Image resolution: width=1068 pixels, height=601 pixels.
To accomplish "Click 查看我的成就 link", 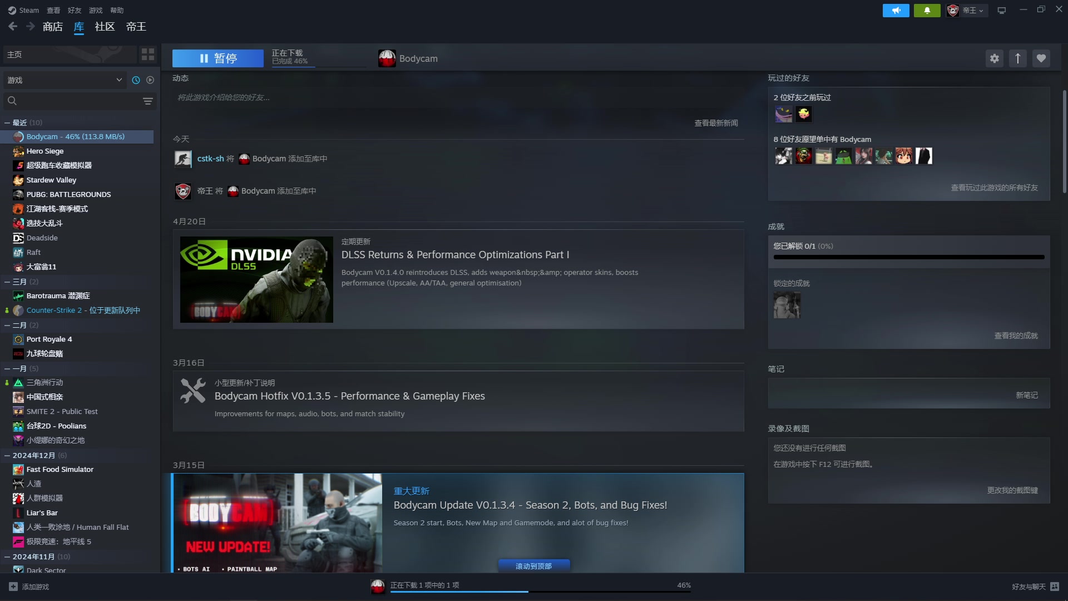I will click(x=1016, y=336).
